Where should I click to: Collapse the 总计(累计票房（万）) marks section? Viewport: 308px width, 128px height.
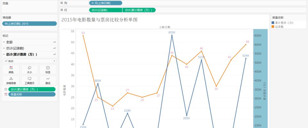click(x=4, y=54)
